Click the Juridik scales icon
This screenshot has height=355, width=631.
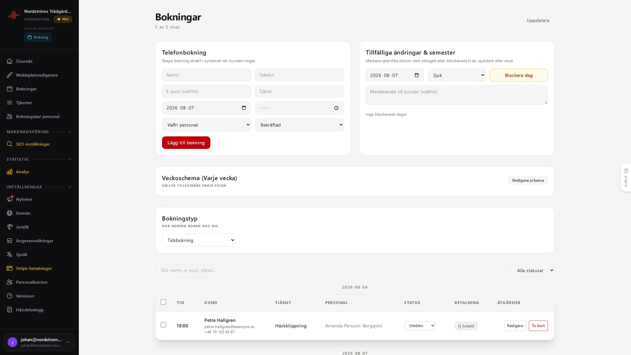pyautogui.click(x=10, y=227)
